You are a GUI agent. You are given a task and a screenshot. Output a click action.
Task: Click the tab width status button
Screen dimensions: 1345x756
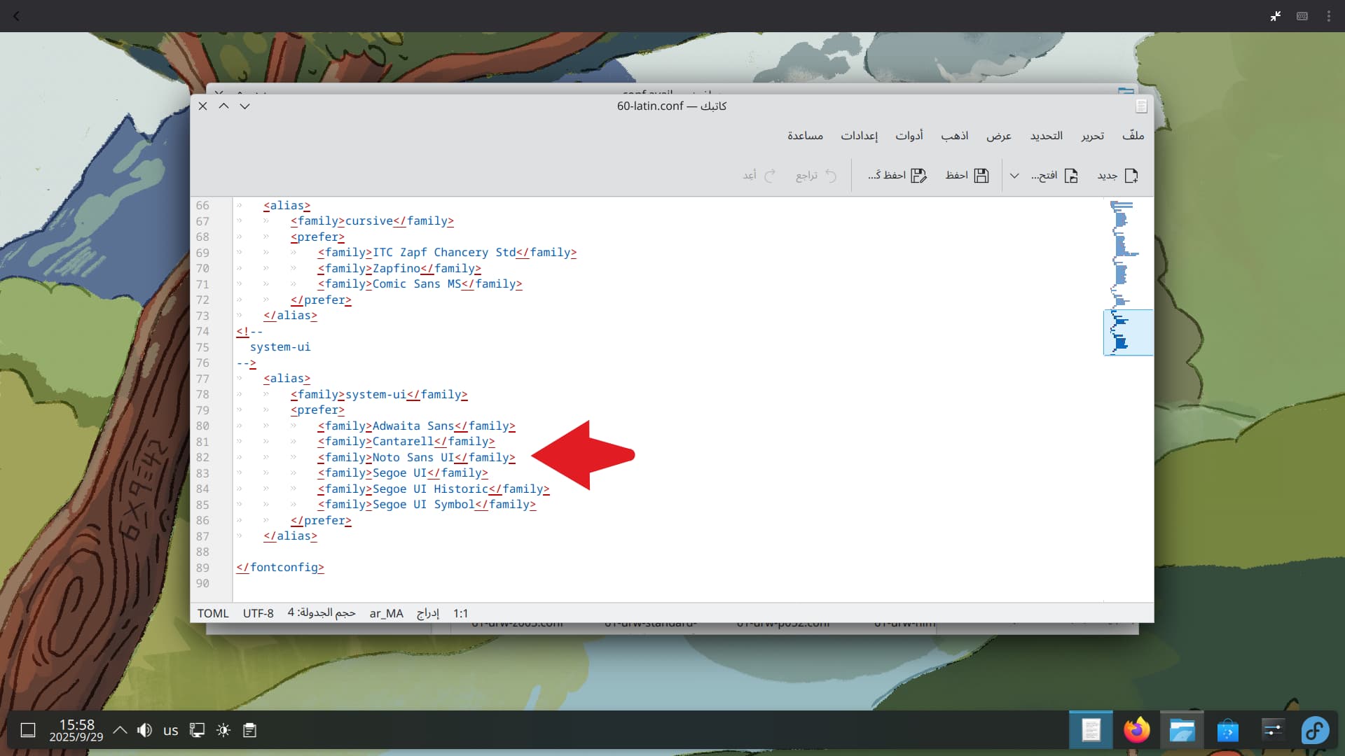point(322,613)
